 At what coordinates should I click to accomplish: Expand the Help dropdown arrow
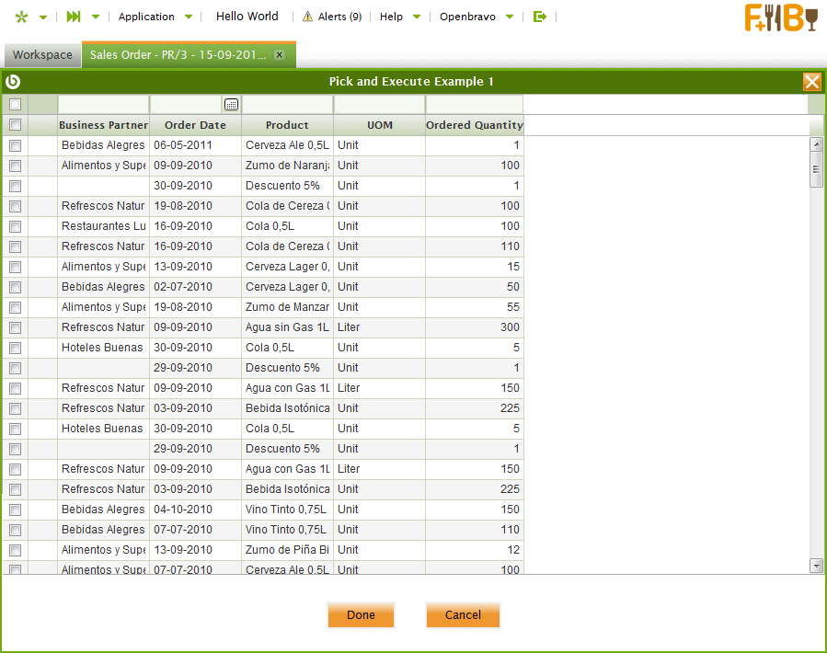pos(417,17)
